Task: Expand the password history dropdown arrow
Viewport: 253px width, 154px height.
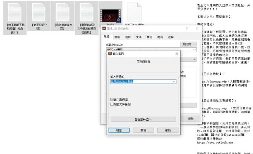Action: pyautogui.click(x=174, y=82)
